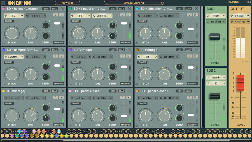The height and width of the screenshot is (142, 252).
Task: Remove the SD - side stick slot
Action: coord(196,9)
